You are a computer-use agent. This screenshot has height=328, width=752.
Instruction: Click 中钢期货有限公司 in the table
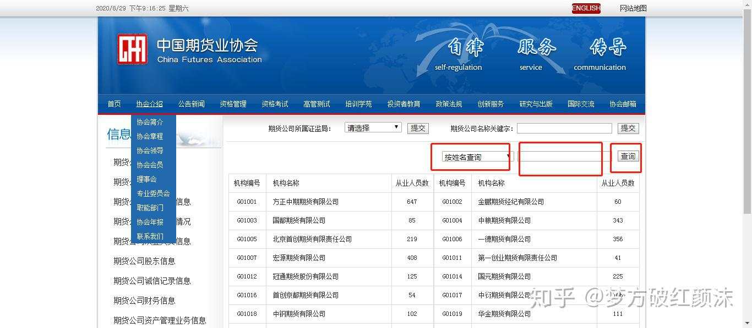point(299,314)
